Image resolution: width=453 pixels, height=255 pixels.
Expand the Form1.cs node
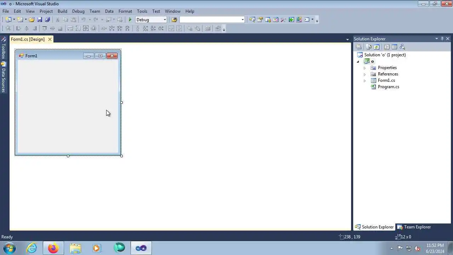(365, 80)
